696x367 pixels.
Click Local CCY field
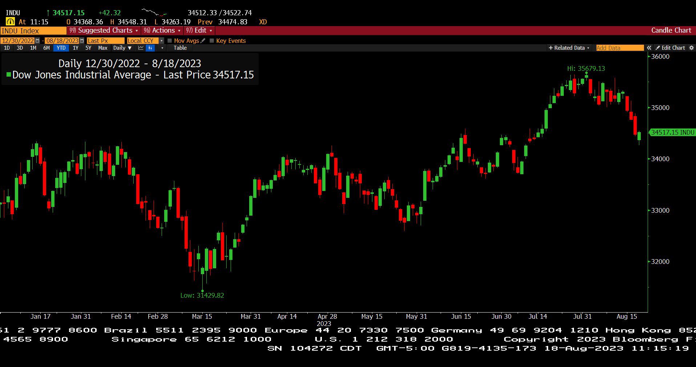[x=143, y=41]
